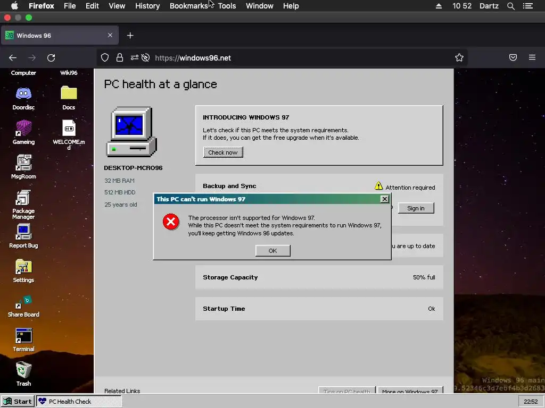This screenshot has height=408, width=545.
Task: Open Firefox hamburger application menu
Action: 532,57
